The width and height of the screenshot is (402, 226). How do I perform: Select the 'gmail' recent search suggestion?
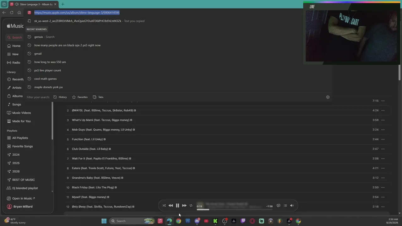[x=178, y=54]
